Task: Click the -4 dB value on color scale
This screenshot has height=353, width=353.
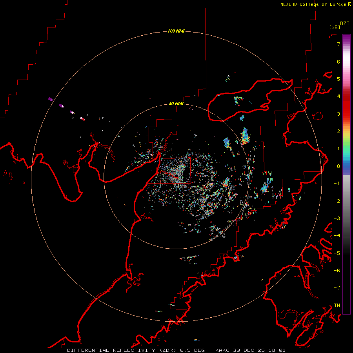Action: coord(337,236)
